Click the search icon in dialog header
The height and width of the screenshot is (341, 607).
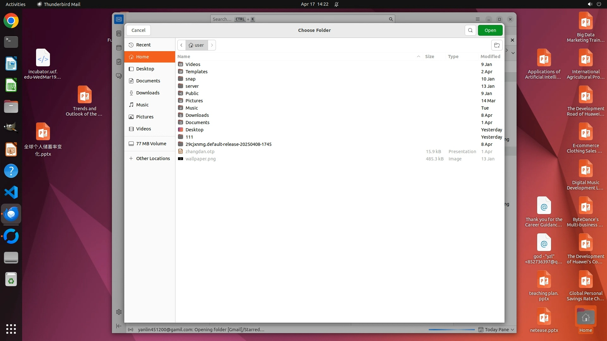click(x=470, y=30)
